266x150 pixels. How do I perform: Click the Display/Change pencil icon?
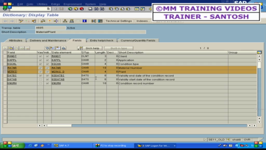[x=21, y=21]
